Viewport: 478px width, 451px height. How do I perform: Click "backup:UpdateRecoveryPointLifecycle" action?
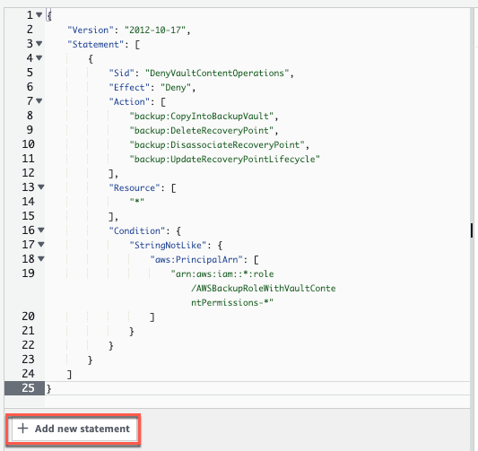click(x=225, y=159)
